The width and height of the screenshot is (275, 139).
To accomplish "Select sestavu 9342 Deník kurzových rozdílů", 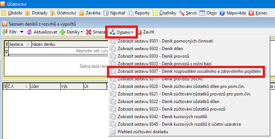I will pyautogui.click(x=189, y=117).
